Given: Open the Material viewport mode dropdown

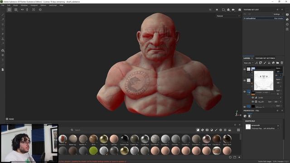Looking at the screenshot, I should [228, 16].
